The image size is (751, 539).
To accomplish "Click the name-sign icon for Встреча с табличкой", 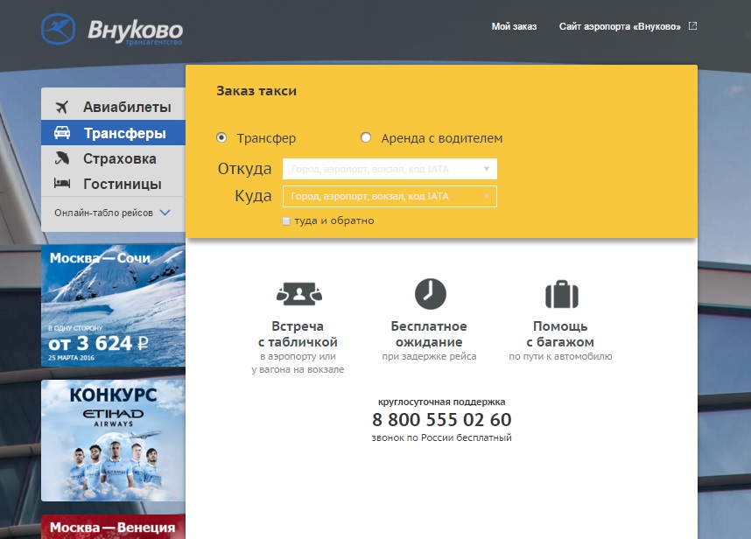I will pos(298,293).
